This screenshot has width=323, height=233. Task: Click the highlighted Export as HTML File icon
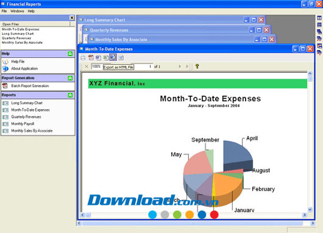pos(113,57)
